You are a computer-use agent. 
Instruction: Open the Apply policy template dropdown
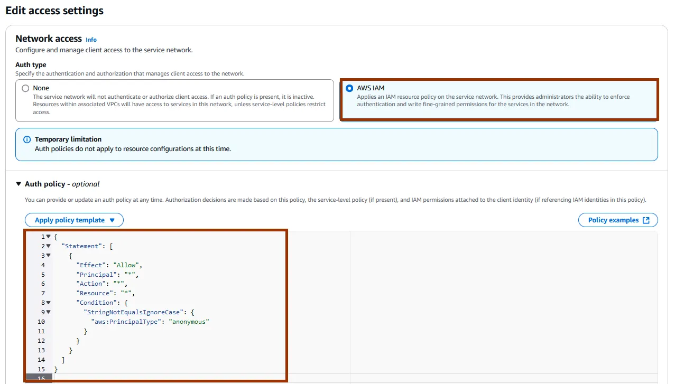(74, 220)
